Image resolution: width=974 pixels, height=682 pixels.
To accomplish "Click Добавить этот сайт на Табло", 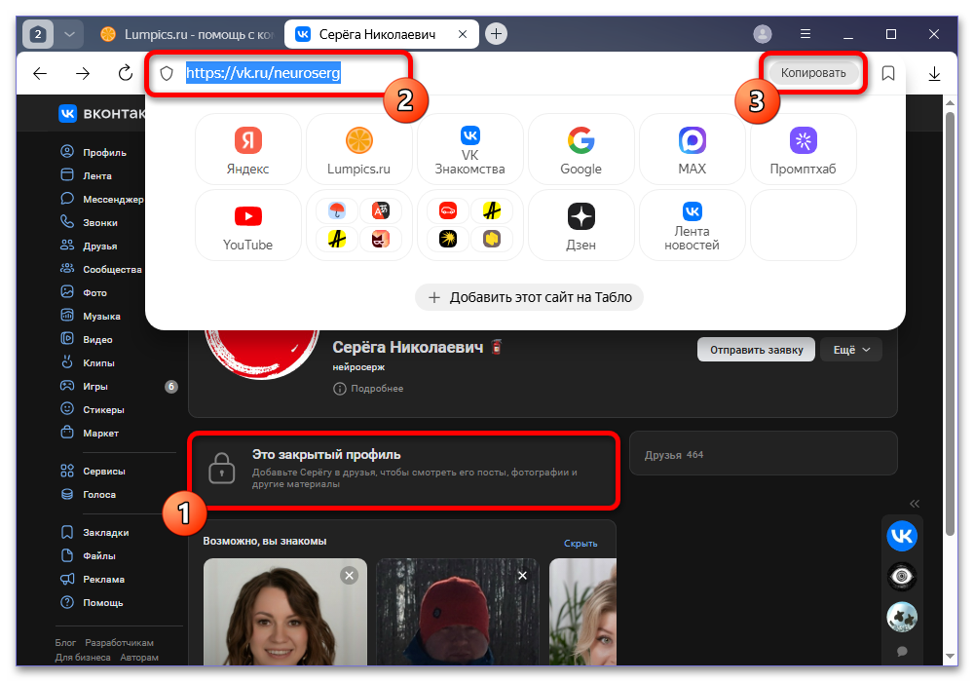I will 529,297.
